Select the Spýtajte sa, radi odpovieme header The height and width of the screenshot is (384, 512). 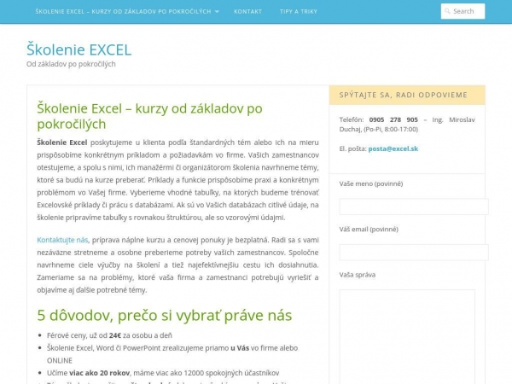(404, 95)
